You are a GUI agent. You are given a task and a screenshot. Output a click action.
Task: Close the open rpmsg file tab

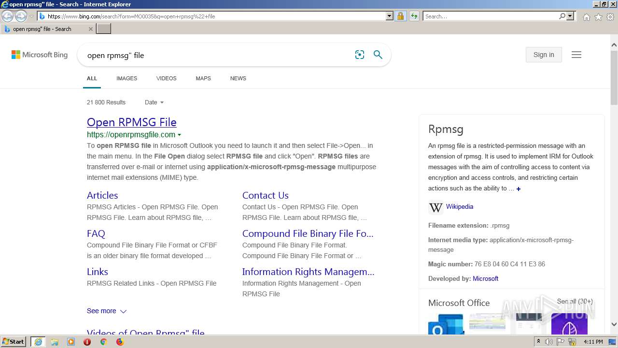90,29
